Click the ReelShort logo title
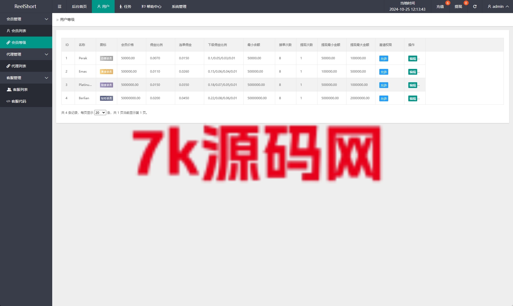This screenshot has height=306, width=513. pos(25,6)
